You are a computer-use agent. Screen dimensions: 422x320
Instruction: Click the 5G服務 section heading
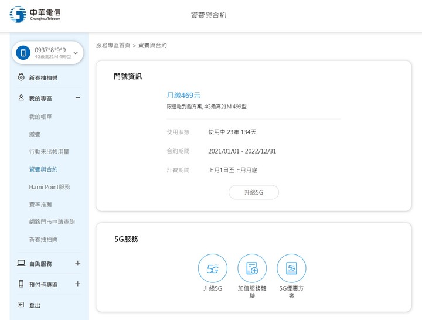[x=126, y=239]
